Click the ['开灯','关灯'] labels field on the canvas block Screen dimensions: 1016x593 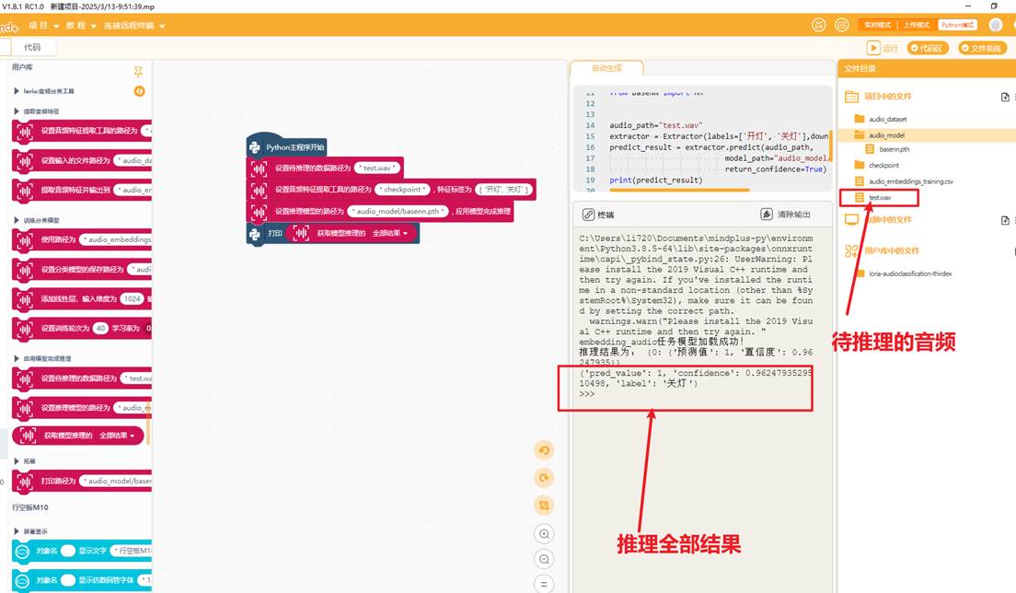(x=503, y=190)
